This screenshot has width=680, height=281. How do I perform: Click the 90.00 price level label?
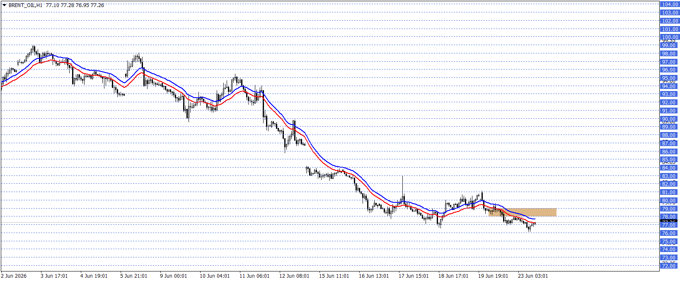coord(670,119)
